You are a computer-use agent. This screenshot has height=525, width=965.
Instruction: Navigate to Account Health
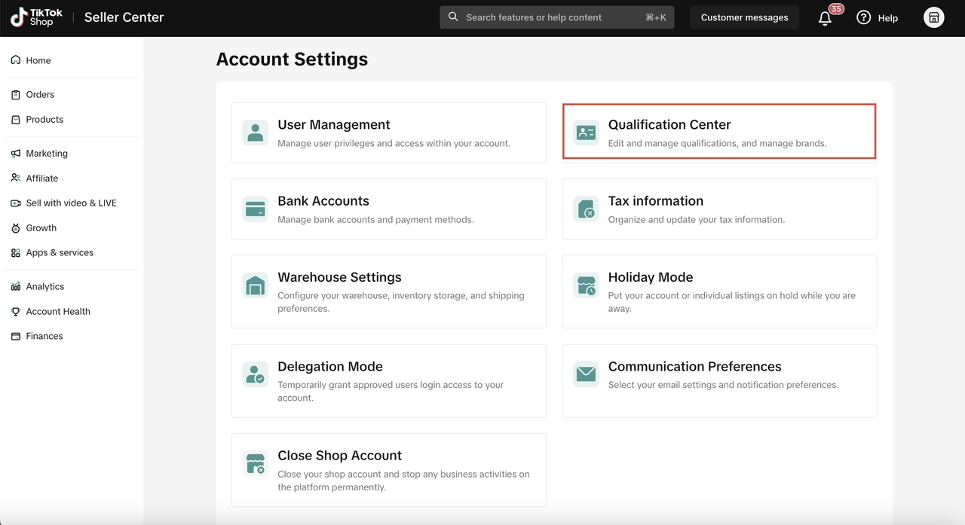click(x=58, y=311)
